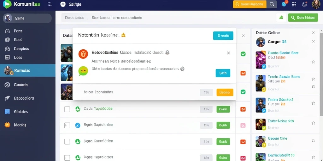
Task: Remove Corget 28 with its X
Action: (313, 42)
